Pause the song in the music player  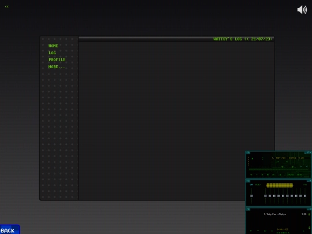pos(262,174)
